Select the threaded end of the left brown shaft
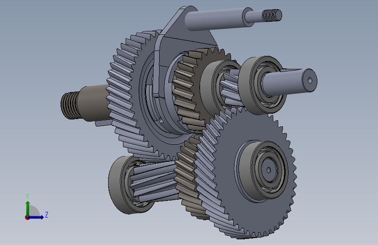 coord(70,106)
